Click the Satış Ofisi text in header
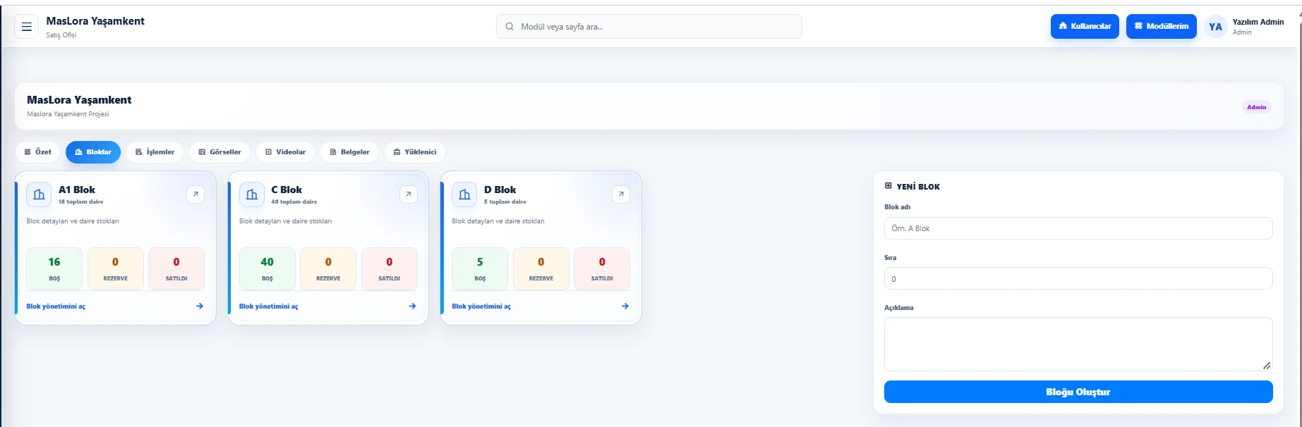1302x427 pixels. pos(61,35)
